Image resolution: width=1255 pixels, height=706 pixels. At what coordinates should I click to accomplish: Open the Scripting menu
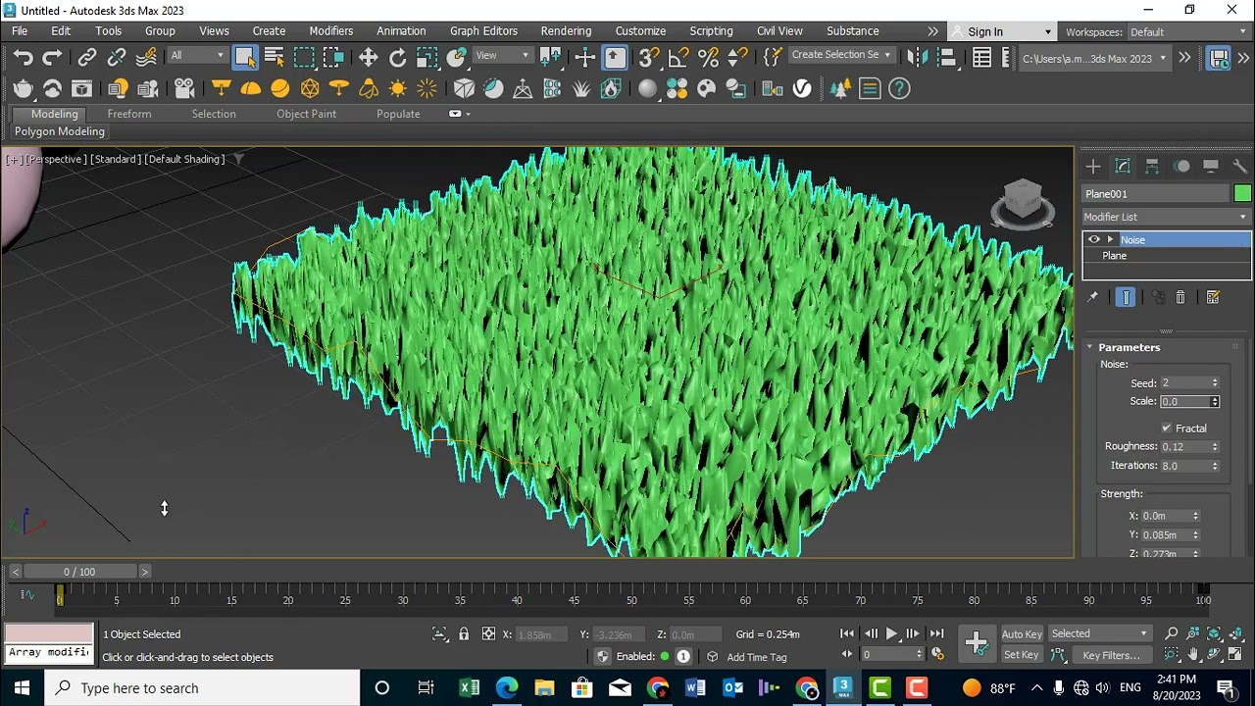(711, 31)
